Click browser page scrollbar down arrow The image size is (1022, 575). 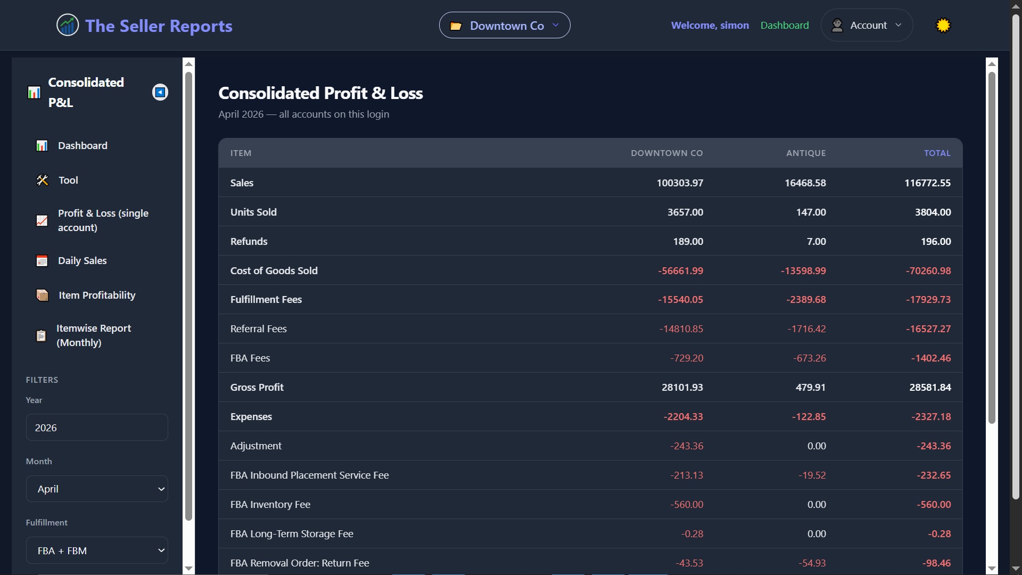click(1016, 569)
